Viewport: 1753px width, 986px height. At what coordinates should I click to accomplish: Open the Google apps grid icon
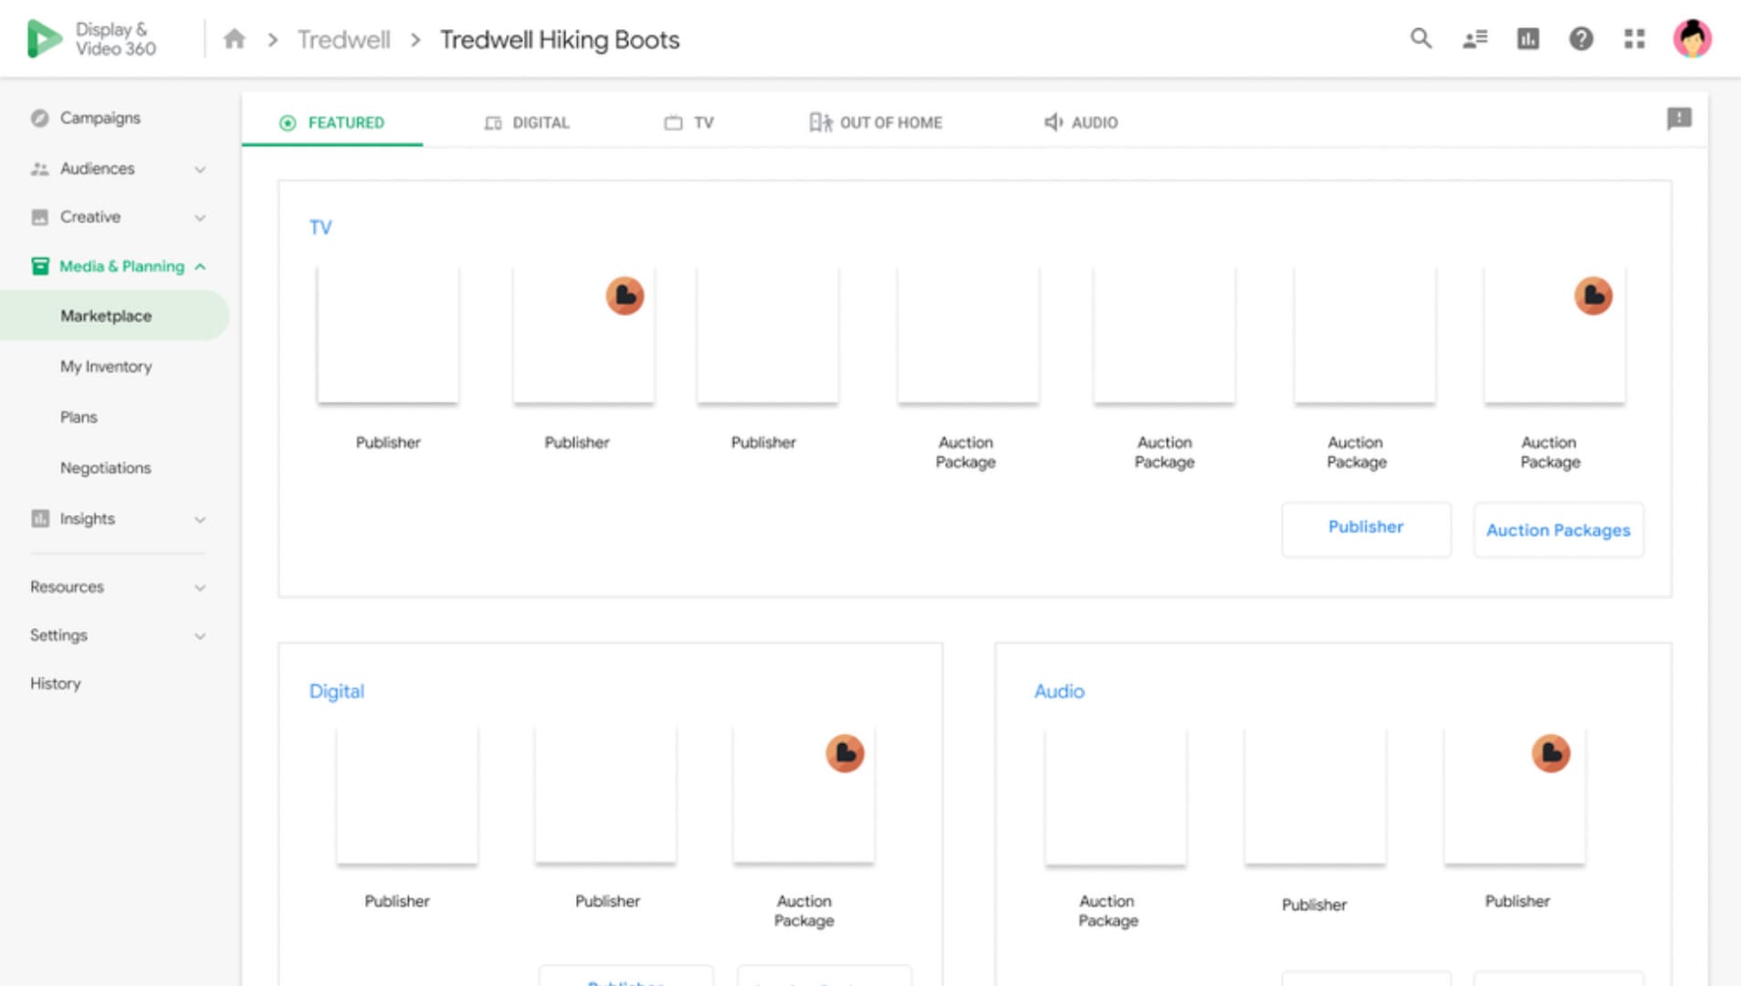coord(1634,38)
